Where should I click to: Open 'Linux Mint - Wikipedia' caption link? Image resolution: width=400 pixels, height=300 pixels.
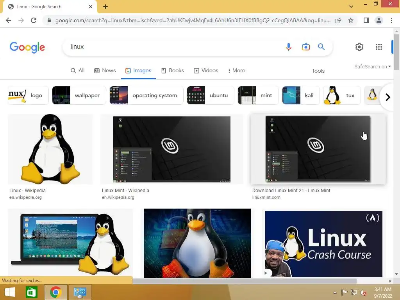(x=125, y=191)
